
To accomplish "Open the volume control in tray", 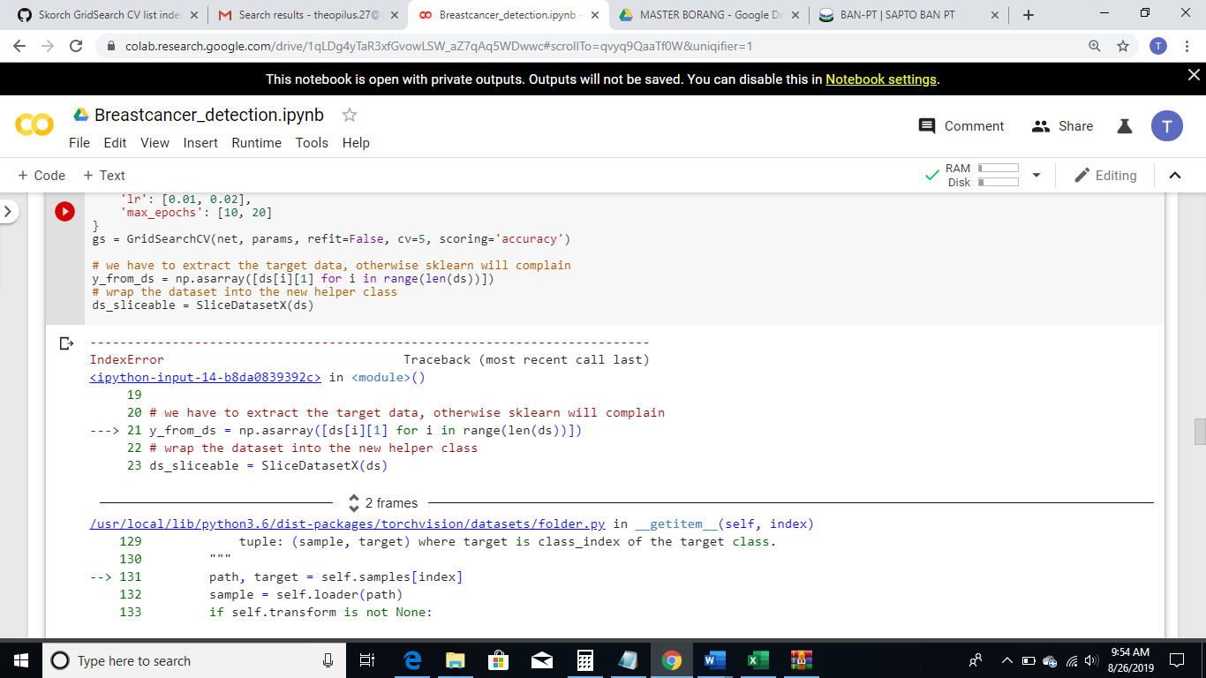I will click(1091, 660).
